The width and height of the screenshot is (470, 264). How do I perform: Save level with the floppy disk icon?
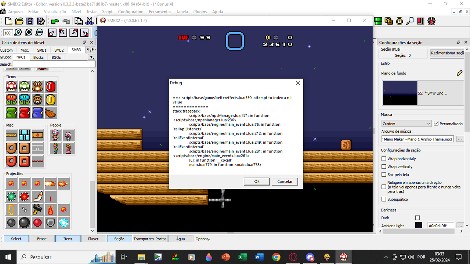tap(30, 21)
